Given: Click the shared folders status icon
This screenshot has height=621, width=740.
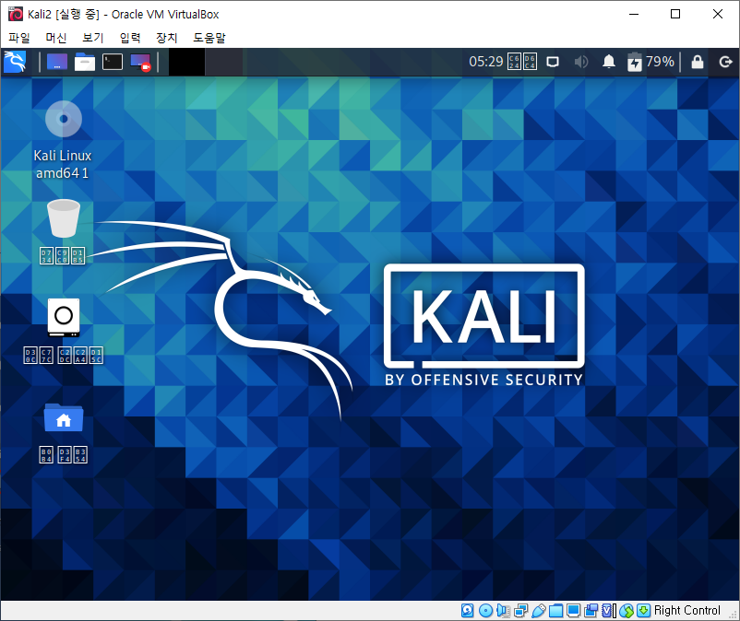Looking at the screenshot, I should pyautogui.click(x=556, y=611).
